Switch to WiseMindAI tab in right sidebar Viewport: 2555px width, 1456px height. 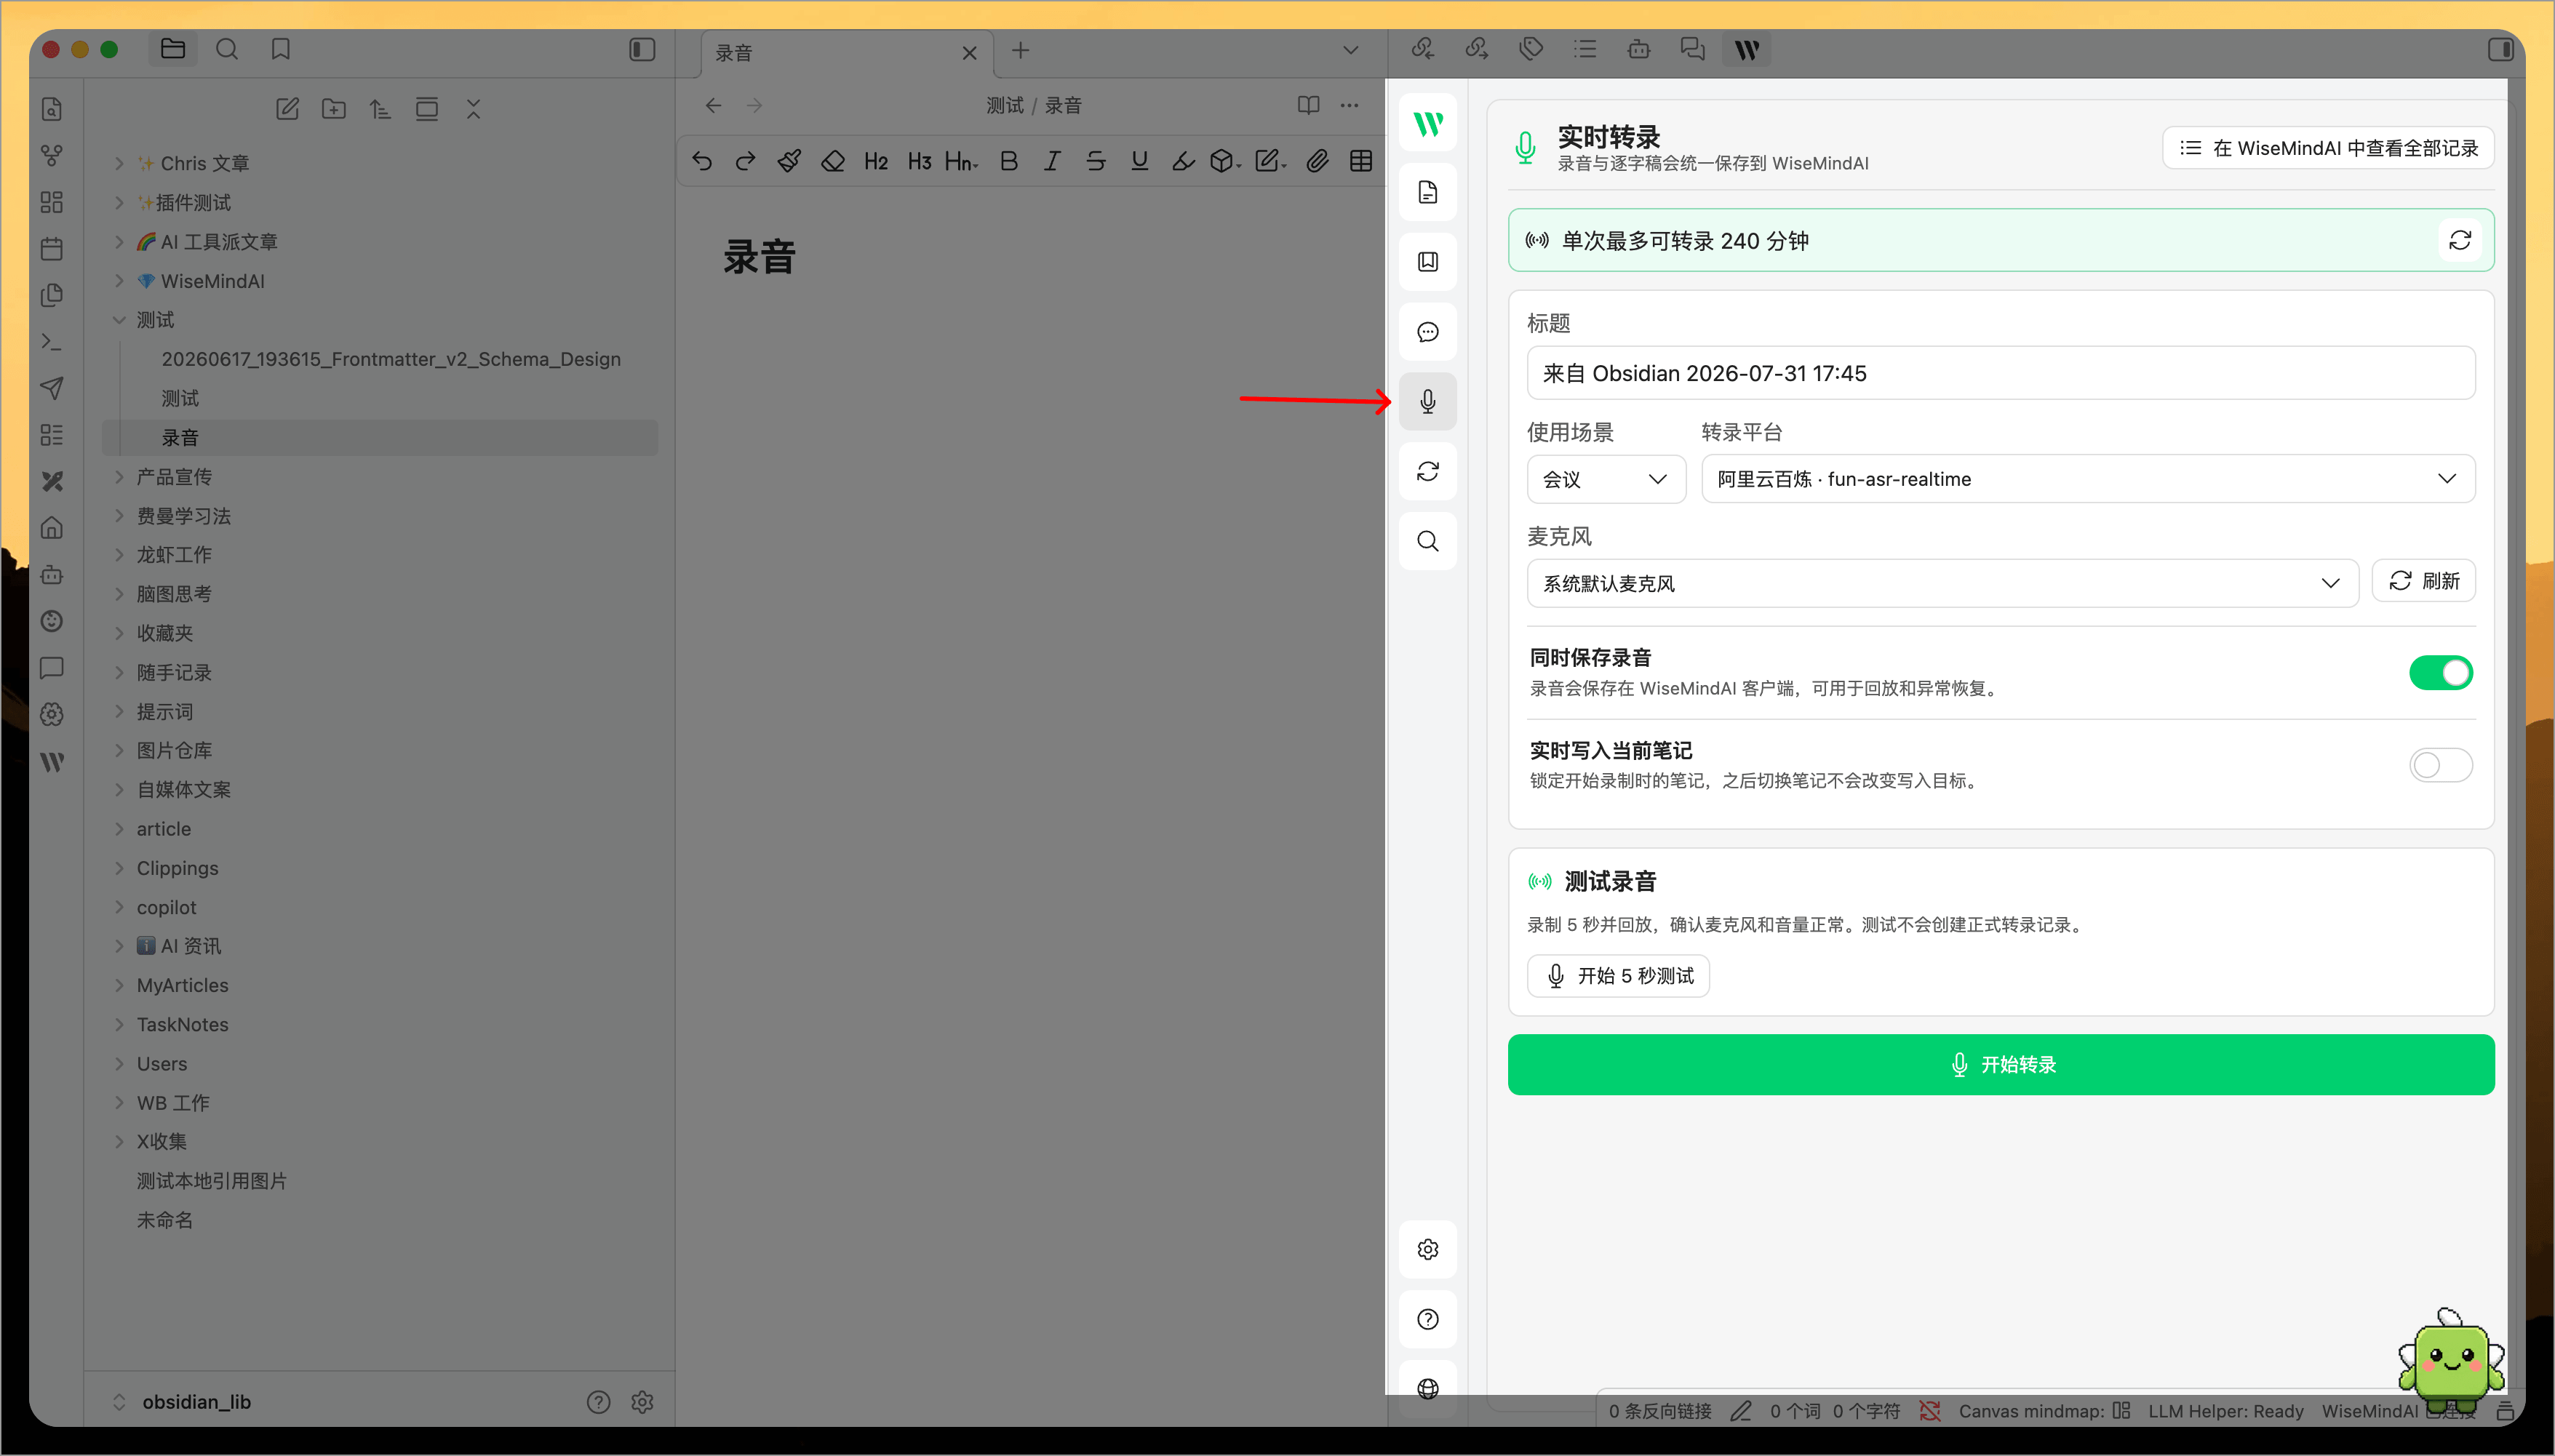1746,49
